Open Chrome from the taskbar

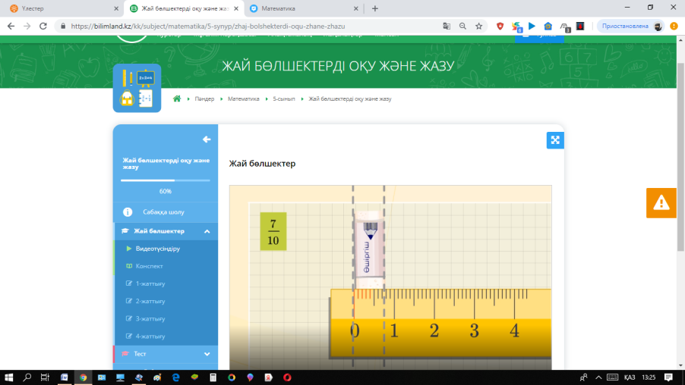(83, 377)
